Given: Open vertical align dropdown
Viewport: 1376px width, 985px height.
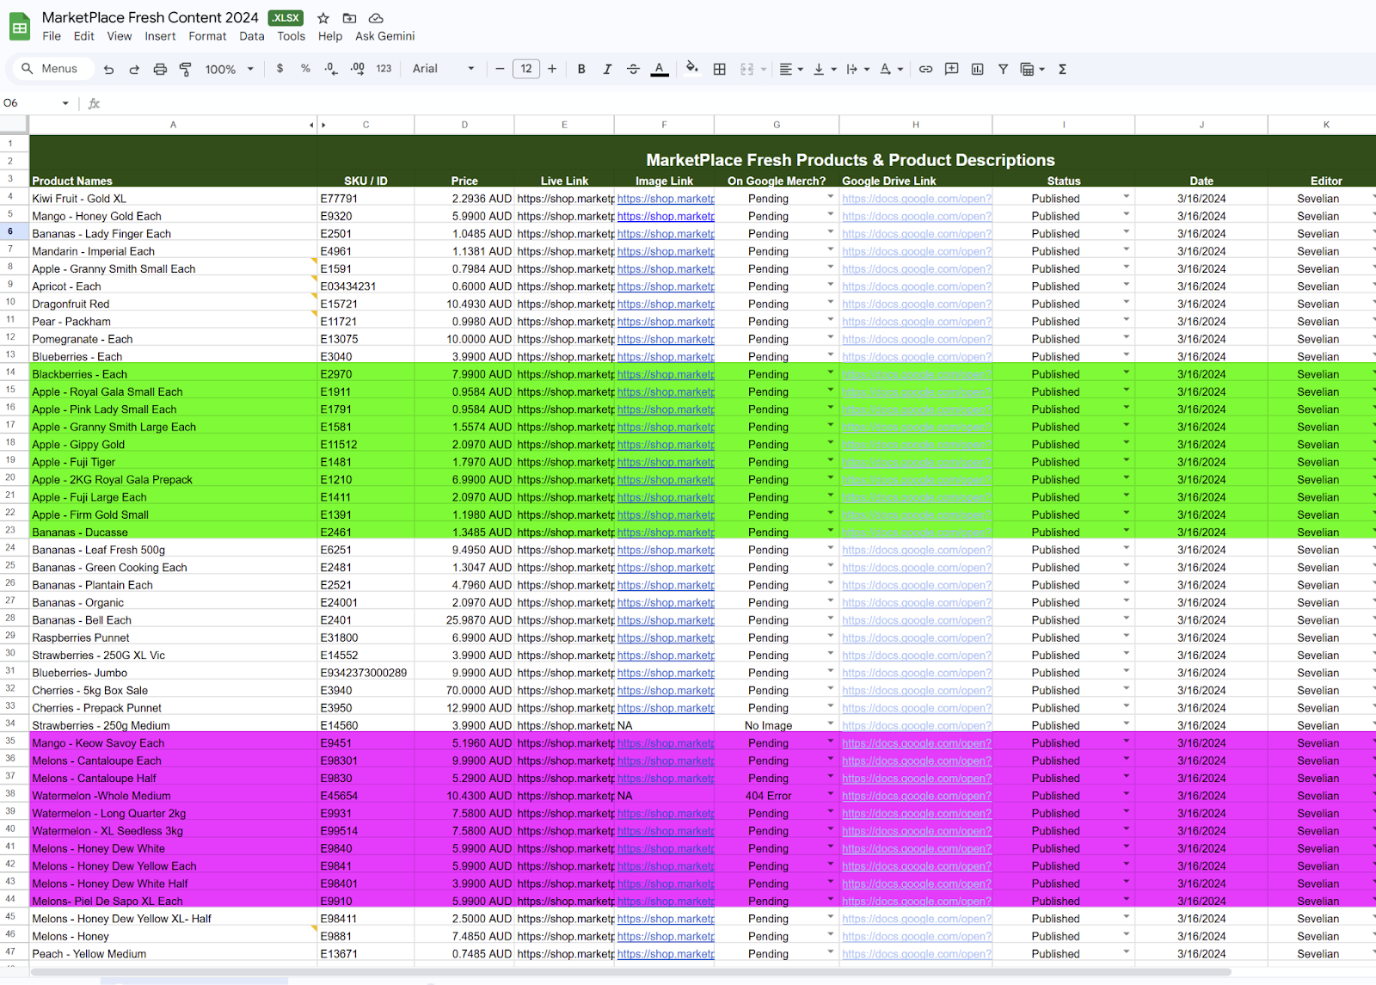Looking at the screenshot, I should pyautogui.click(x=824, y=69).
